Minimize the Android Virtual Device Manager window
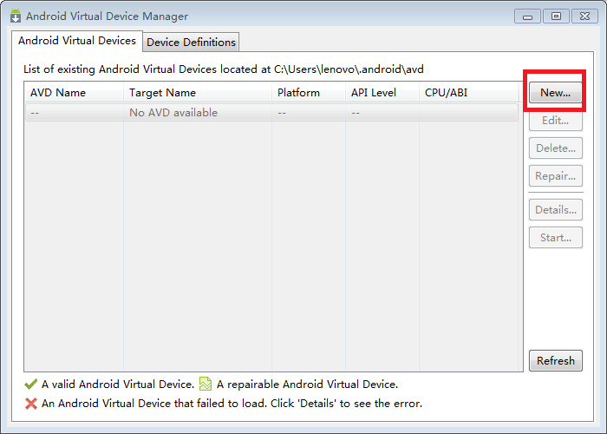The width and height of the screenshot is (607, 434). (527, 16)
